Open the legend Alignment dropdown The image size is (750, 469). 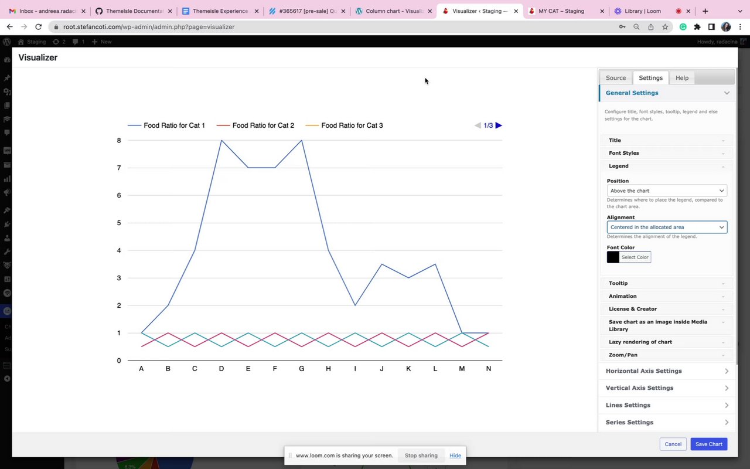coord(667,227)
